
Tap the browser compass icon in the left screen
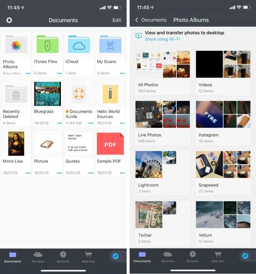(116, 256)
